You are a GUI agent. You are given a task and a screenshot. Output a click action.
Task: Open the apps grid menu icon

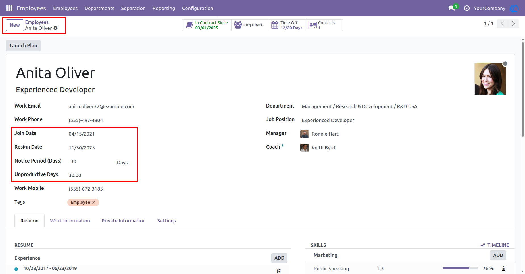tap(9, 8)
